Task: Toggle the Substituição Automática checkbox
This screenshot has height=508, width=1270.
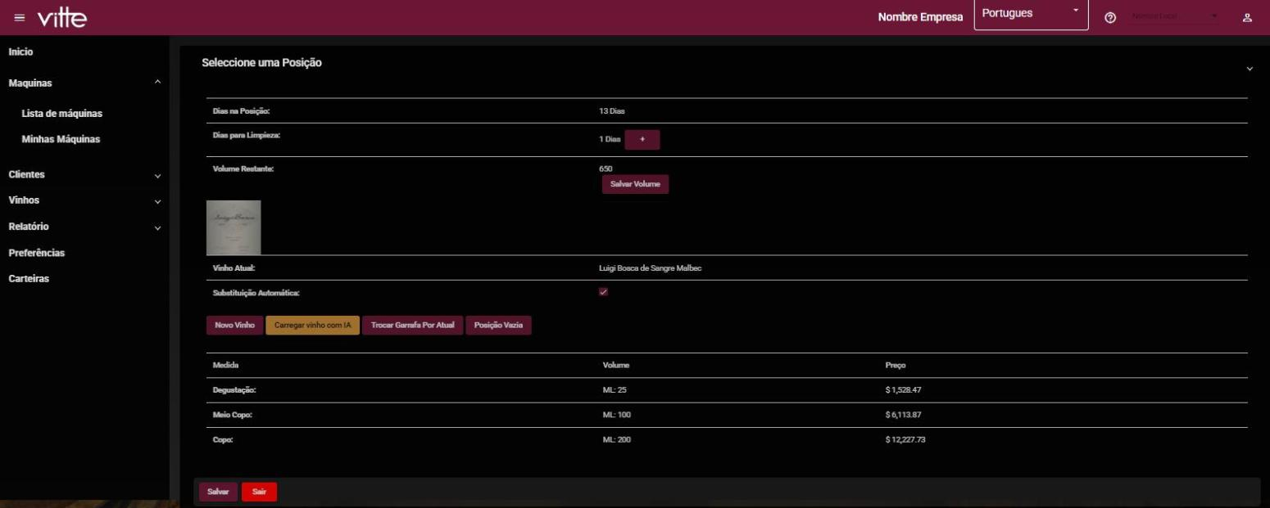Action: [x=604, y=292]
